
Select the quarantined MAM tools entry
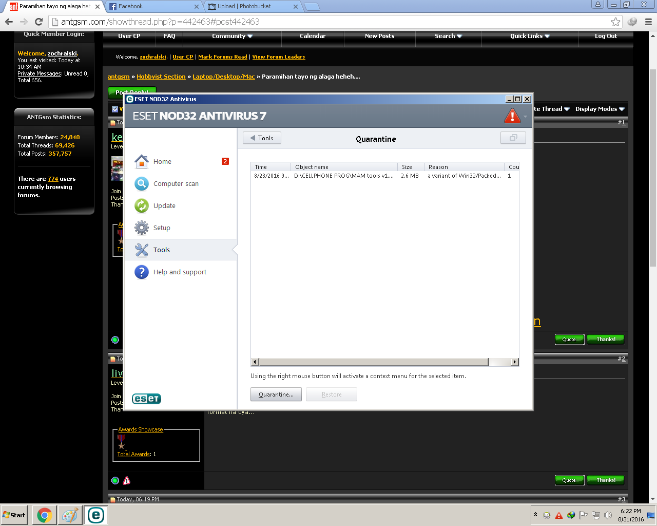[x=344, y=176]
